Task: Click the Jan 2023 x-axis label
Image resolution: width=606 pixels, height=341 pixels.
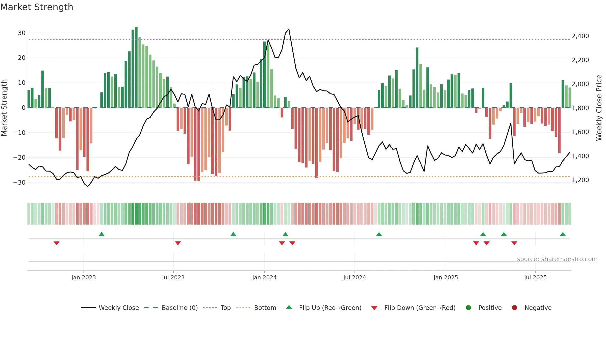Action: click(x=84, y=277)
